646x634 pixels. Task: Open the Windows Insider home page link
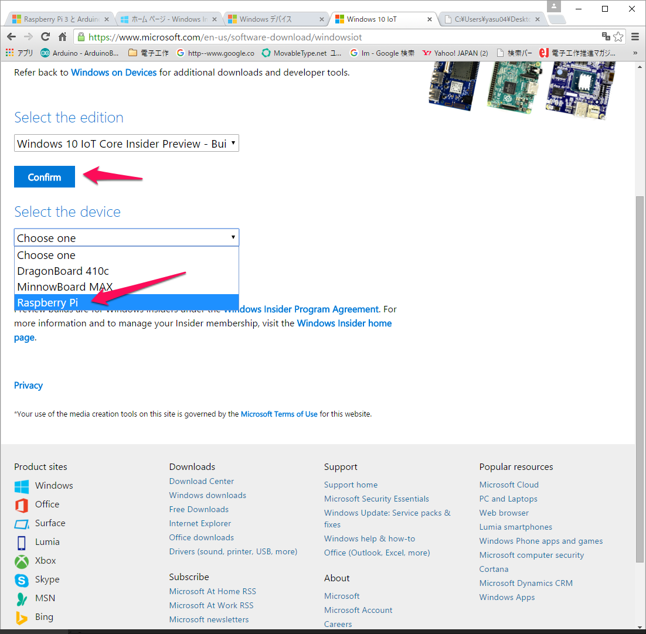click(345, 323)
